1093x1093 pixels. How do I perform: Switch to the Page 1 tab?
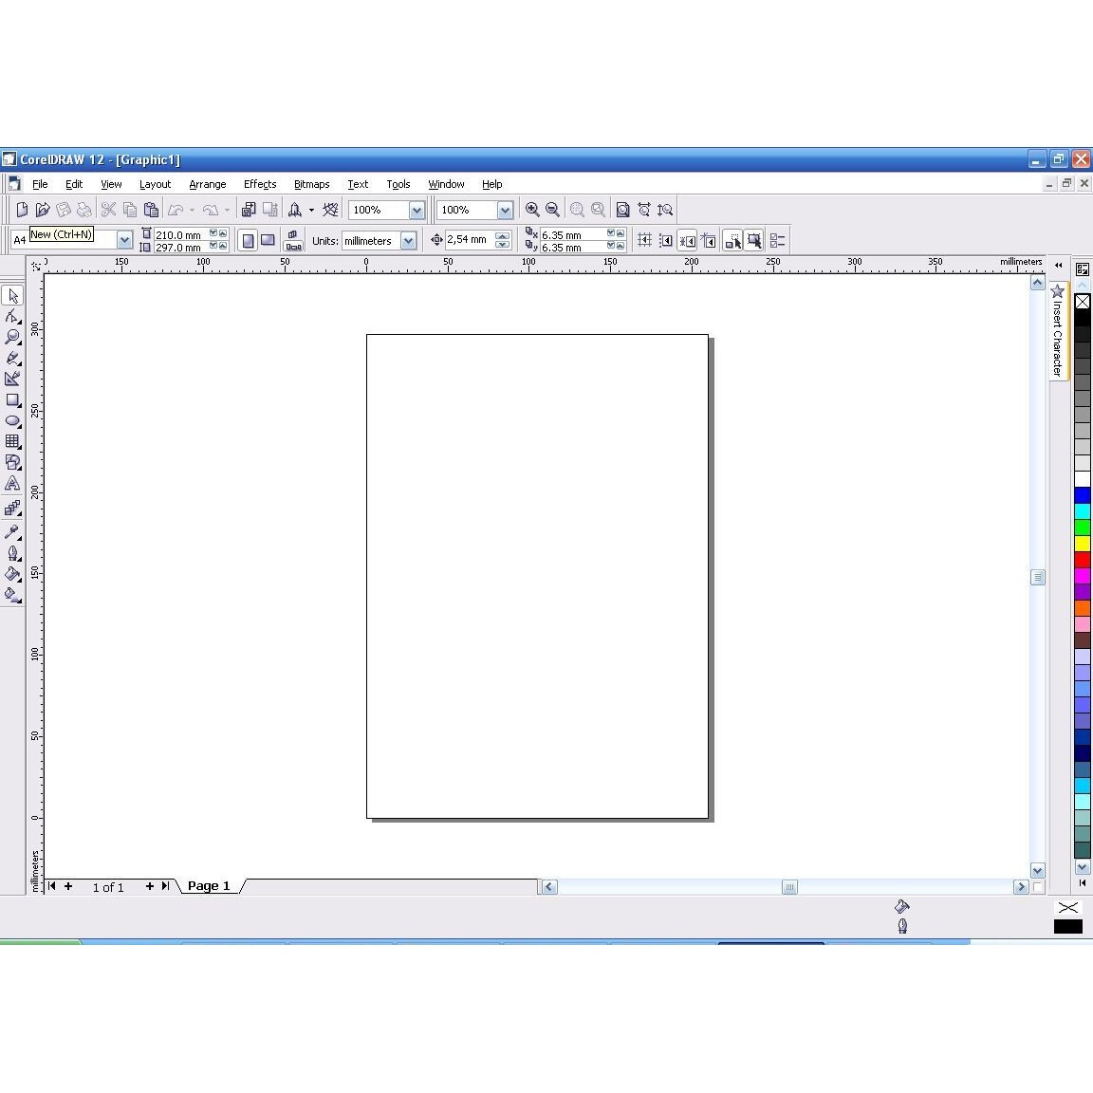point(209,885)
